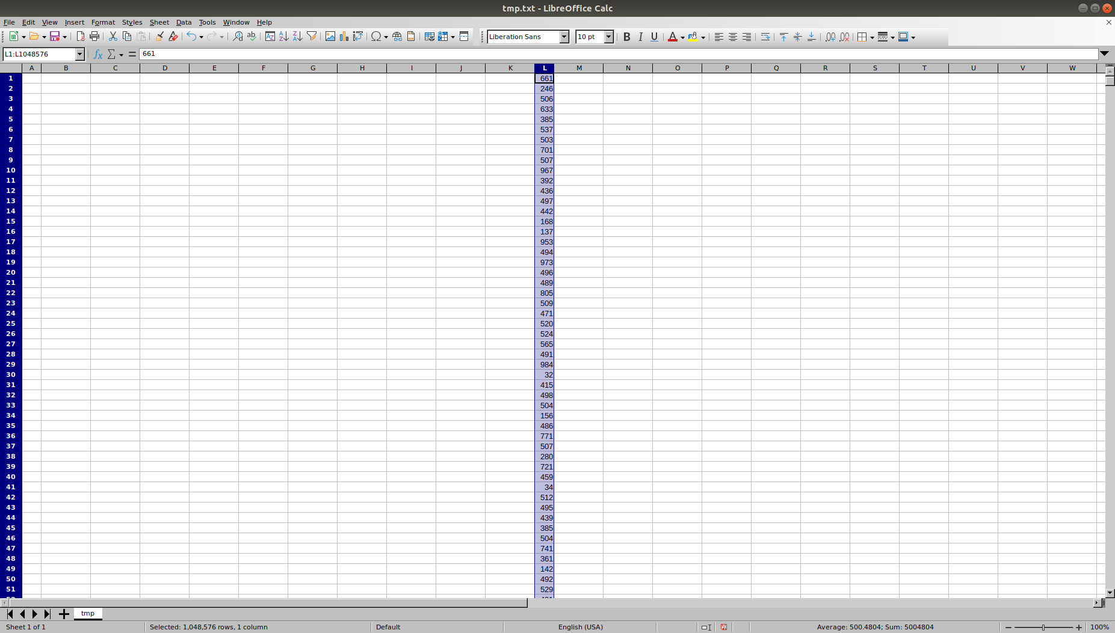This screenshot has height=633, width=1115.
Task: Center content vertically
Action: [x=797, y=37]
